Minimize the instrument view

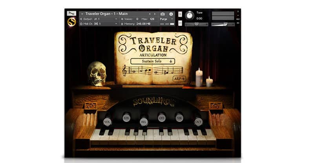[238, 15]
